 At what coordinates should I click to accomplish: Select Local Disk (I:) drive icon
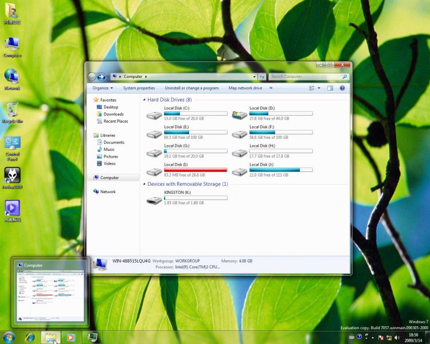click(x=154, y=172)
